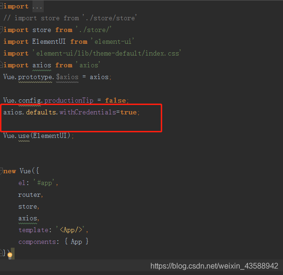Click App inside the components braces
The image size is (283, 275).
(x=76, y=242)
